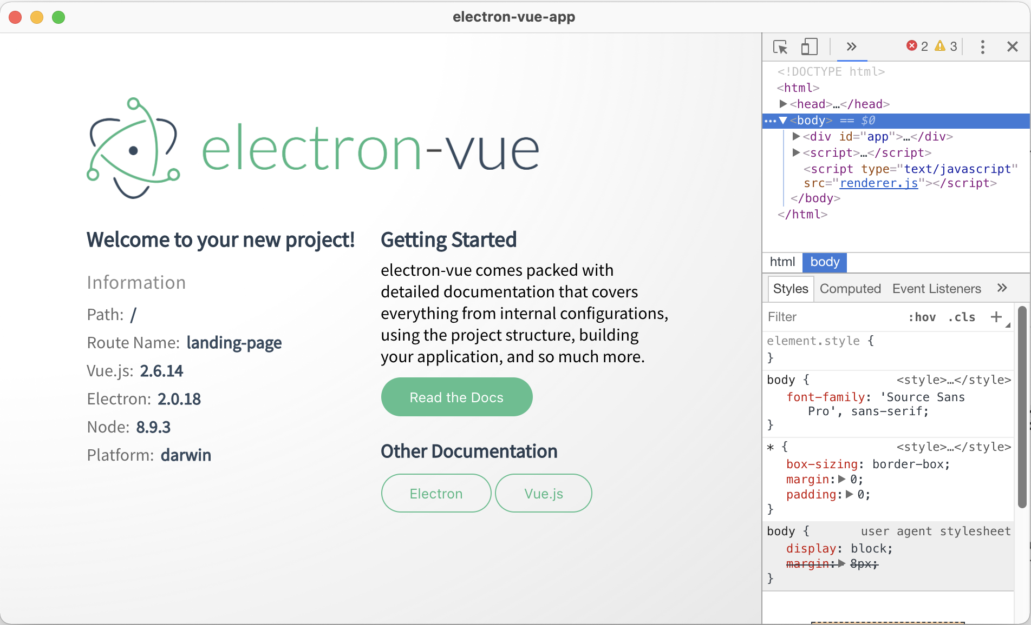Select the closing /body tag line
This screenshot has height=625, width=1031.
coord(815,198)
